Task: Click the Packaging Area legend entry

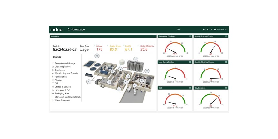Action: (61, 93)
